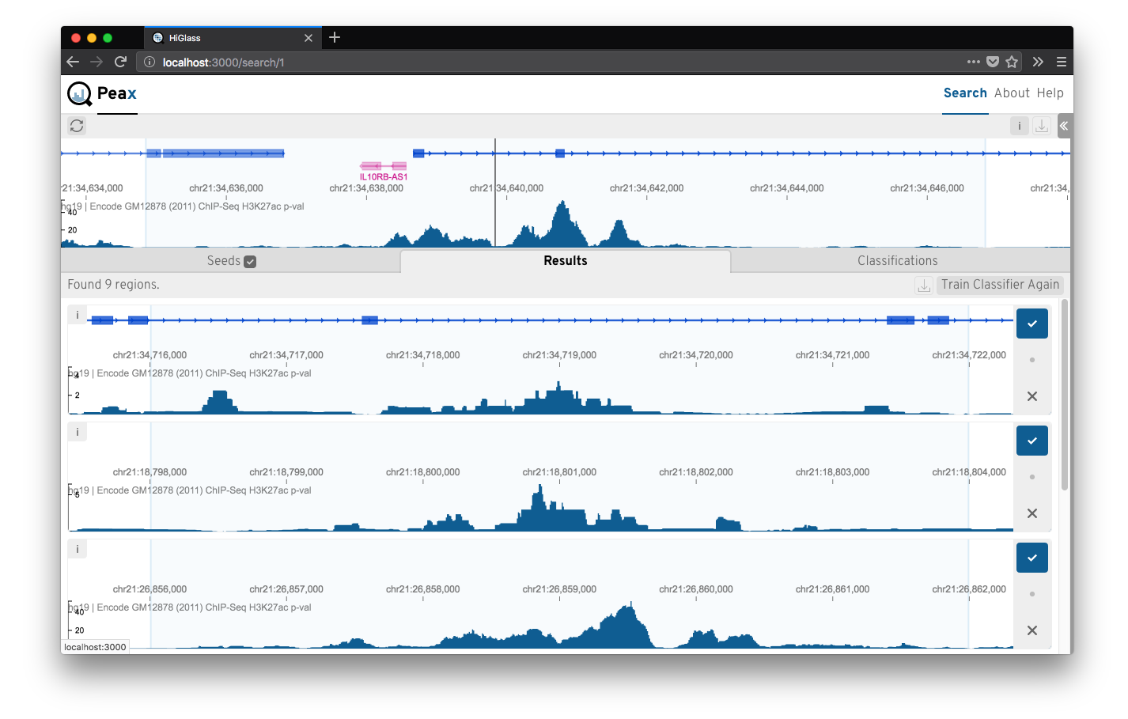Download results using icon beside Train Classifier

924,286
